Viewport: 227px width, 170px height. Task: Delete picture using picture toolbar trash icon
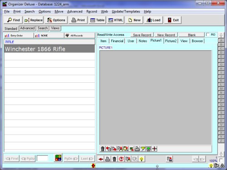coord(103,149)
